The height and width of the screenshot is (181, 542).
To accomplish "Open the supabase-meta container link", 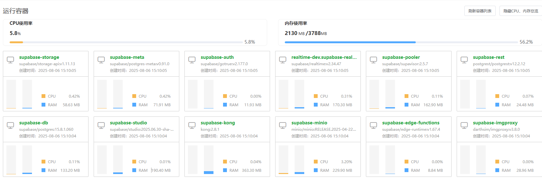I will click(x=127, y=57).
